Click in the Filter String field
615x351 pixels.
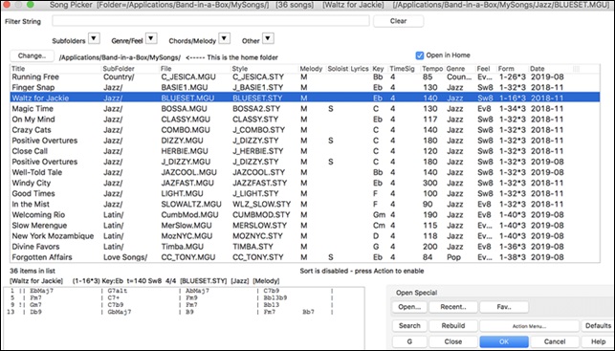[x=210, y=21]
